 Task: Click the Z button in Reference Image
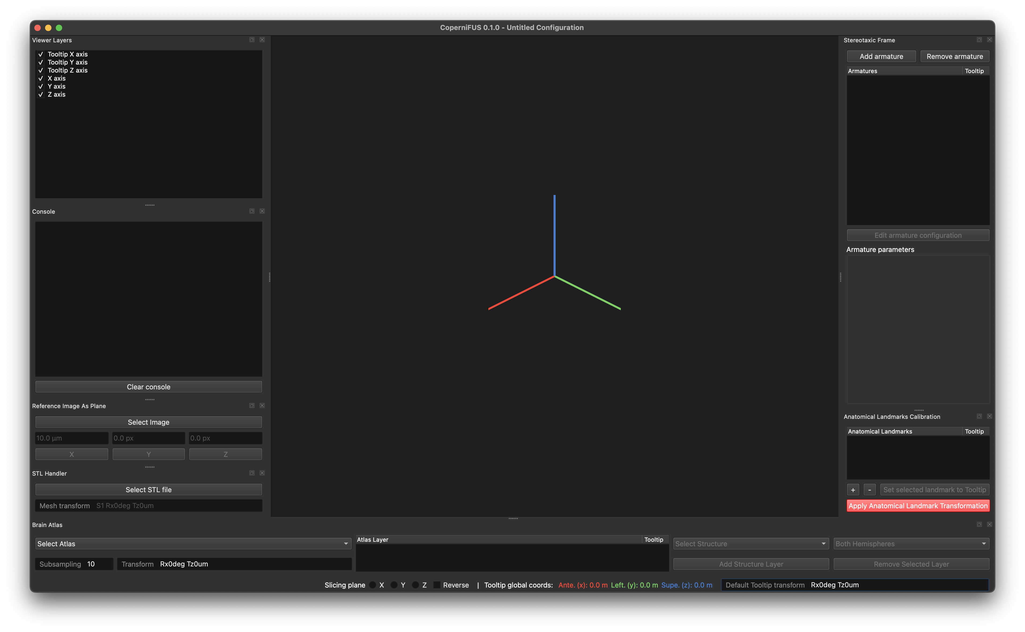(225, 454)
